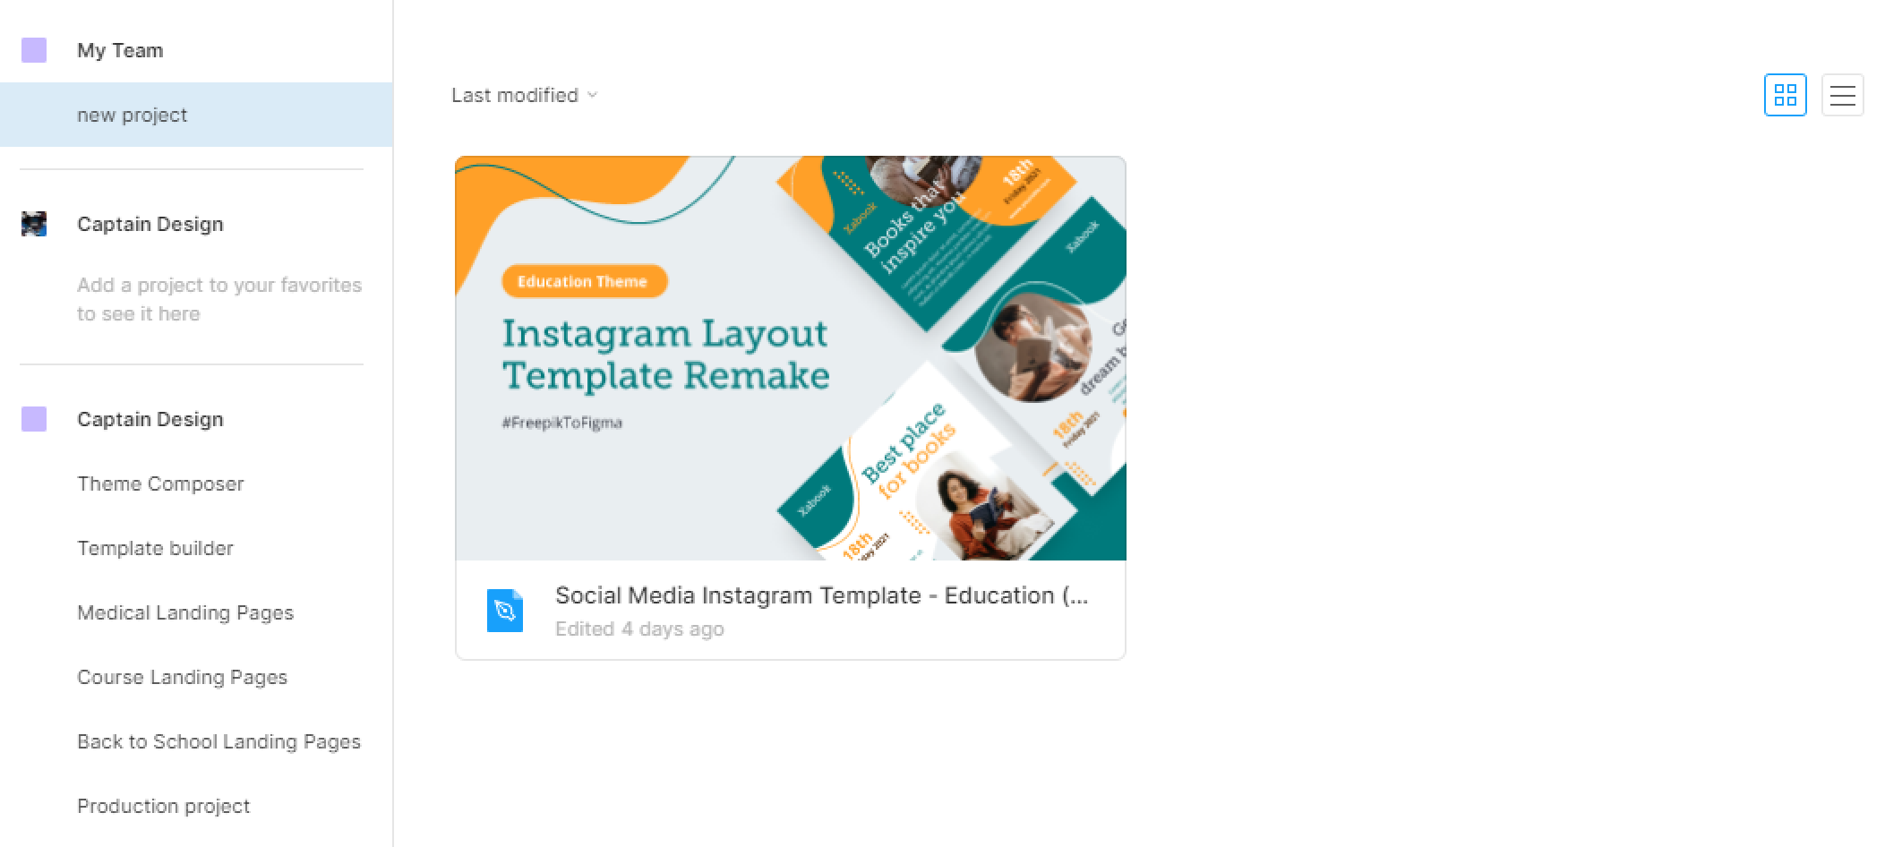Open the Theme Composer project
The image size is (1902, 847).
pos(160,483)
